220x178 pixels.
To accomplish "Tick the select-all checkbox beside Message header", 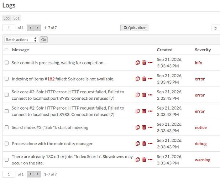I will pyautogui.click(x=6, y=49).
